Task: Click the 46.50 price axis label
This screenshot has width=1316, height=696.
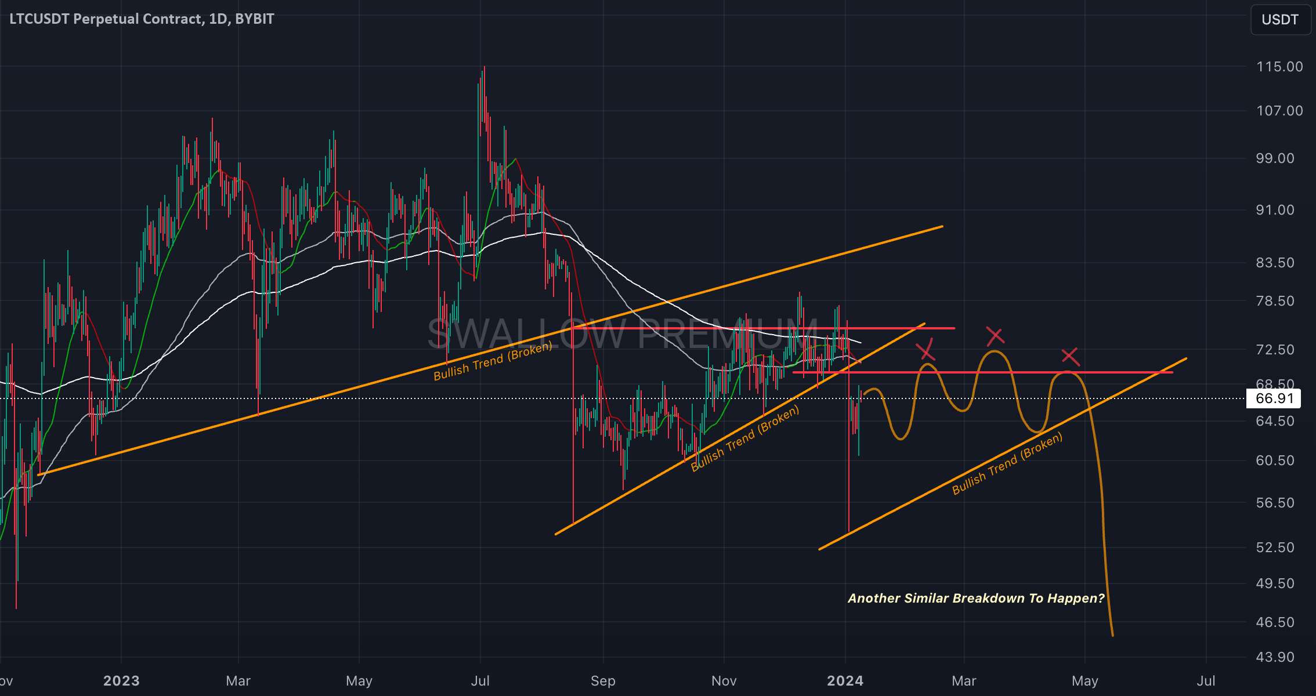Action: pyautogui.click(x=1275, y=622)
